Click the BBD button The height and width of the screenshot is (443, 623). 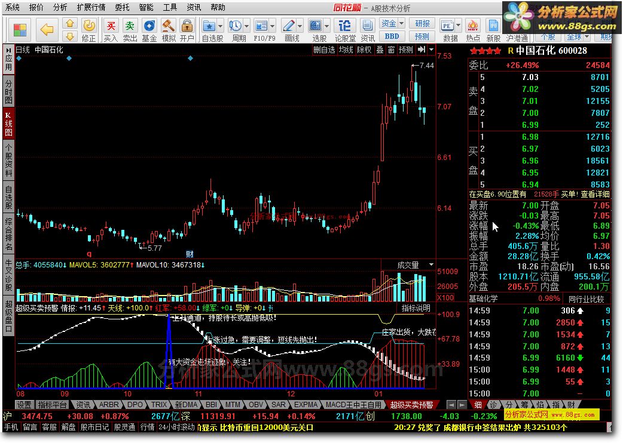tap(392, 36)
